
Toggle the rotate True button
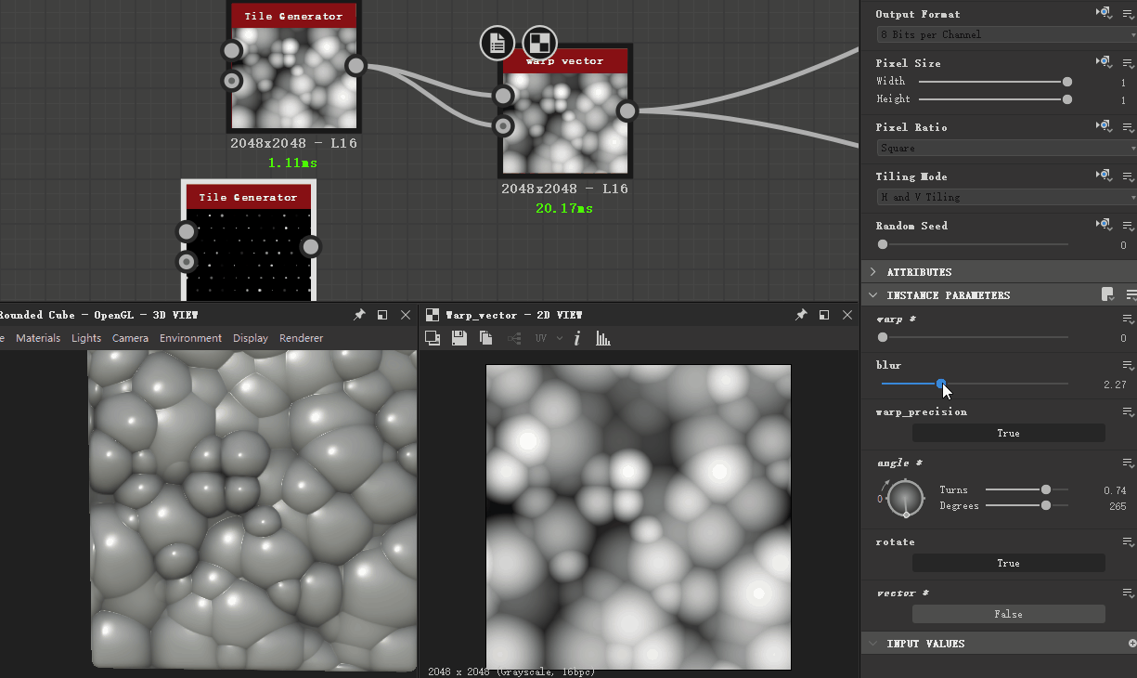pos(1008,563)
